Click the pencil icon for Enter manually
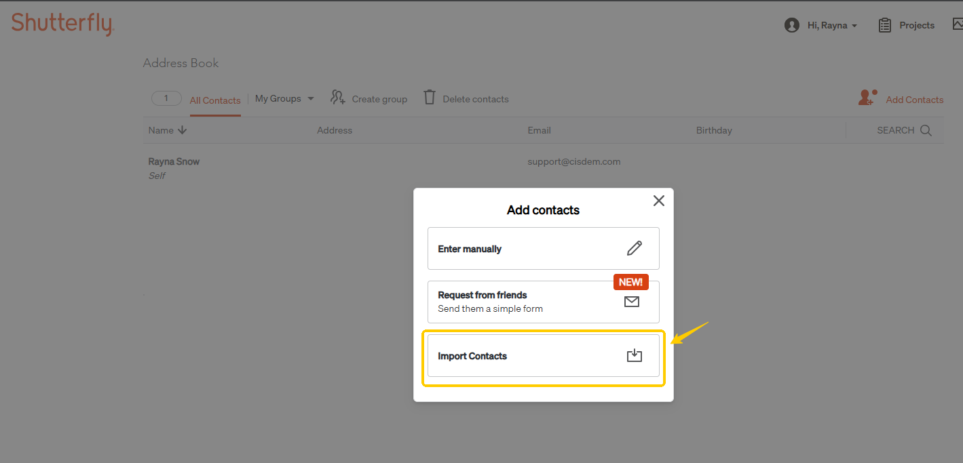 point(634,248)
